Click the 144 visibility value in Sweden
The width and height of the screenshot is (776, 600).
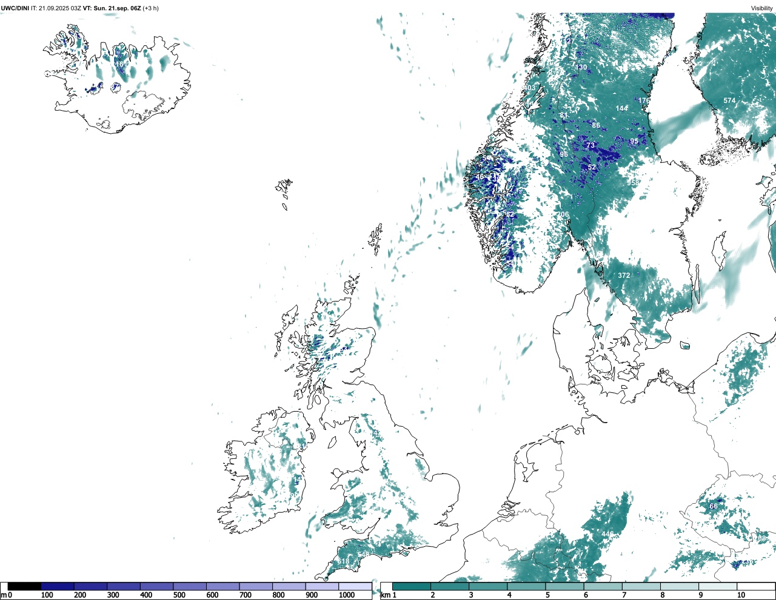622,108
